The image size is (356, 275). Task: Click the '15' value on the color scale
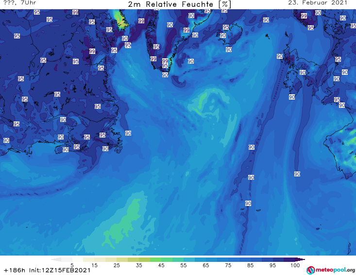[x=94, y=265]
